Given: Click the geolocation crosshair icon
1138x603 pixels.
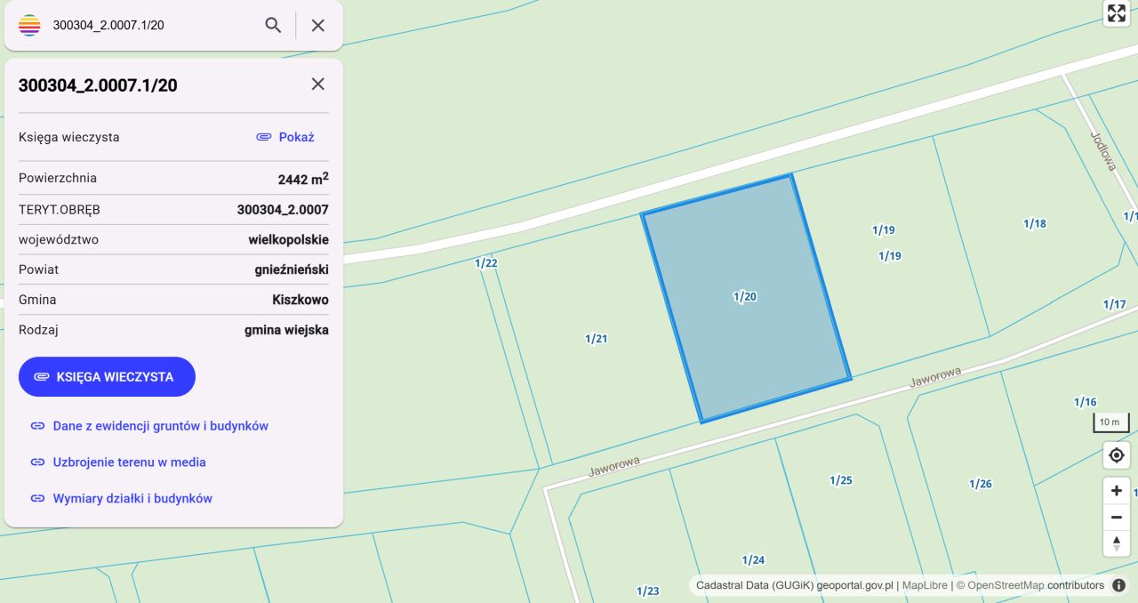Looking at the screenshot, I should click(x=1116, y=454).
